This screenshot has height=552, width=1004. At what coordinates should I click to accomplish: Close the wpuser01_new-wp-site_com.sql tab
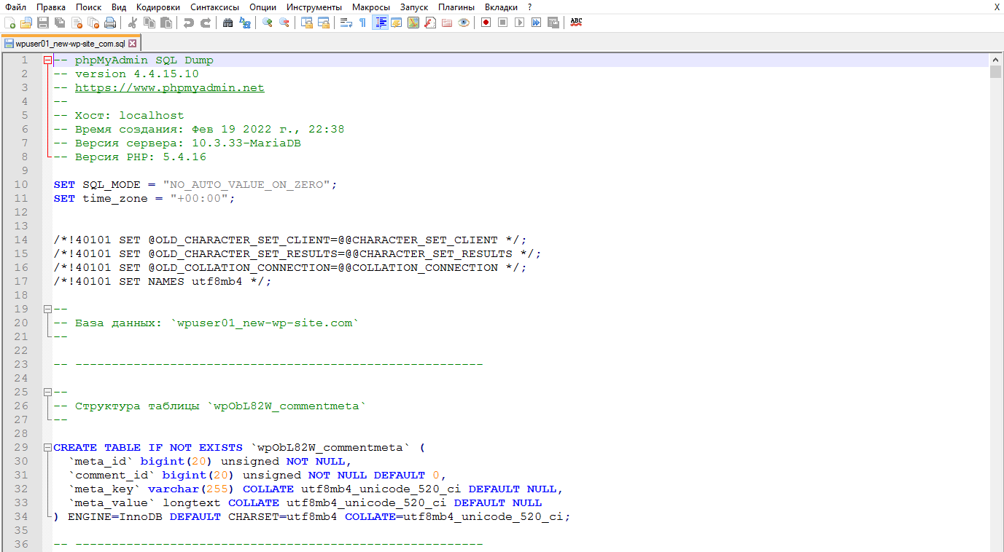click(133, 44)
